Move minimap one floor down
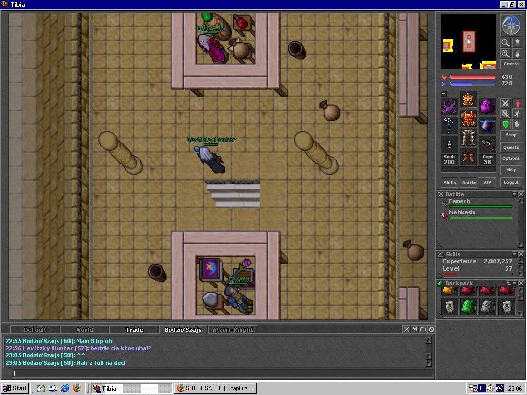This screenshot has width=527, height=395. (x=517, y=53)
